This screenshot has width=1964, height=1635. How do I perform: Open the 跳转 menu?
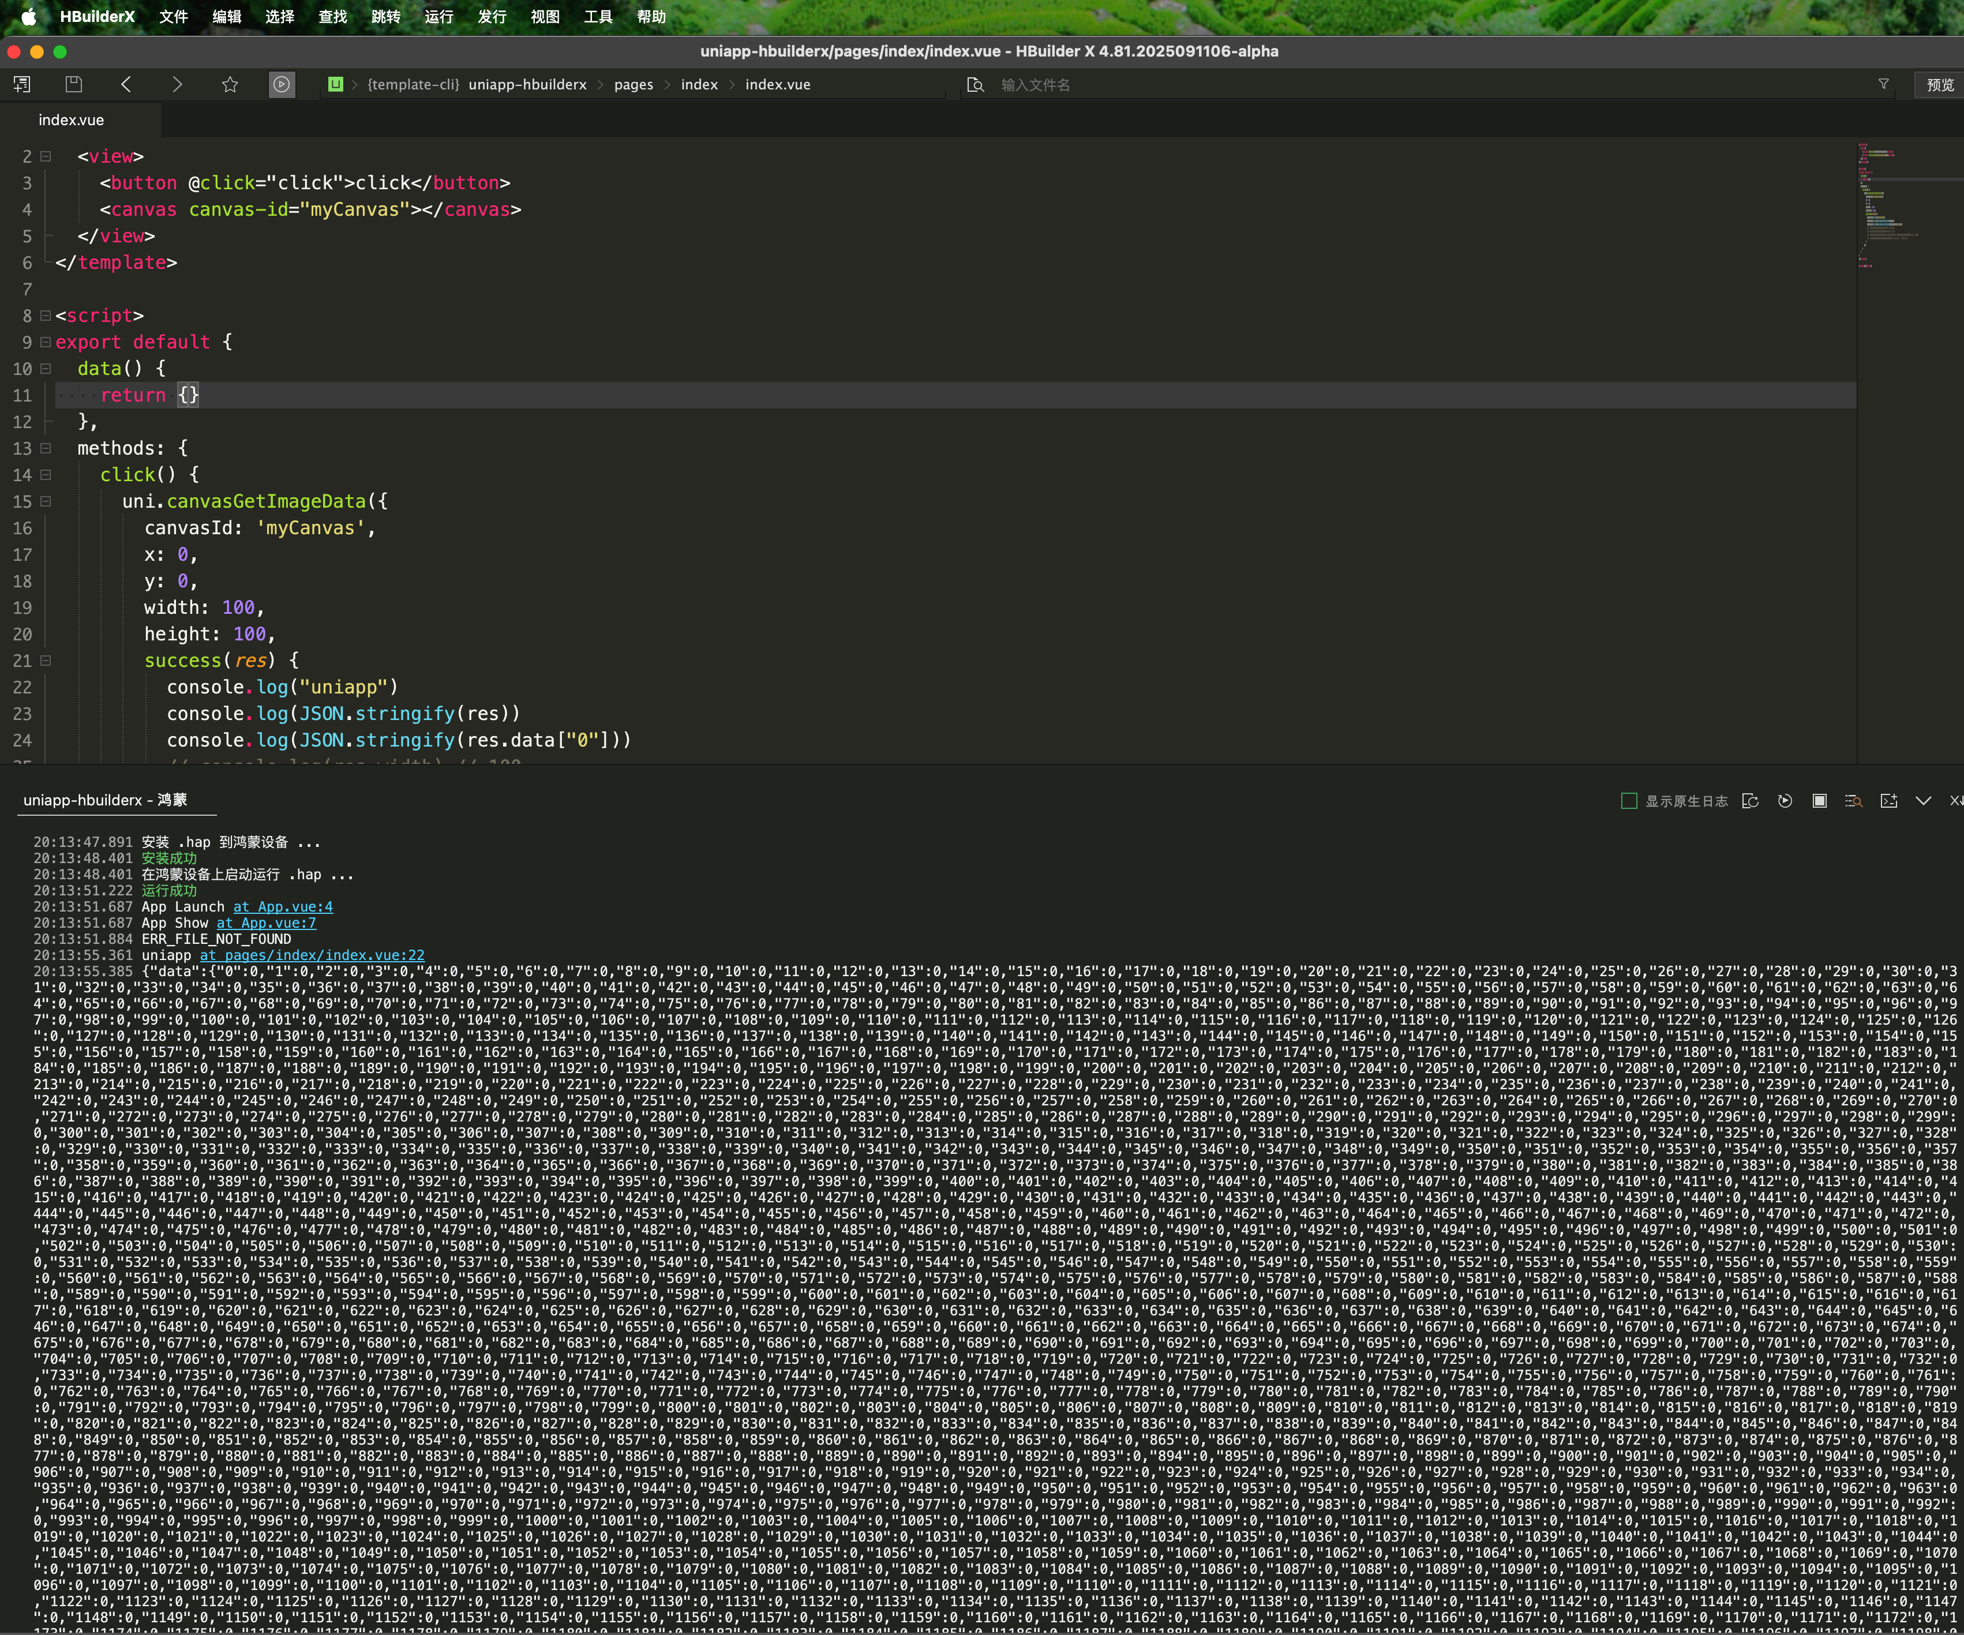coord(385,17)
